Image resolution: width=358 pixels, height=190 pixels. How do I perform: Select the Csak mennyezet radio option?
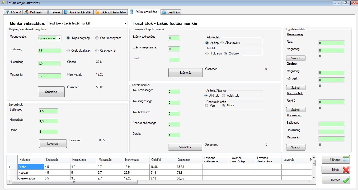(x=97, y=38)
